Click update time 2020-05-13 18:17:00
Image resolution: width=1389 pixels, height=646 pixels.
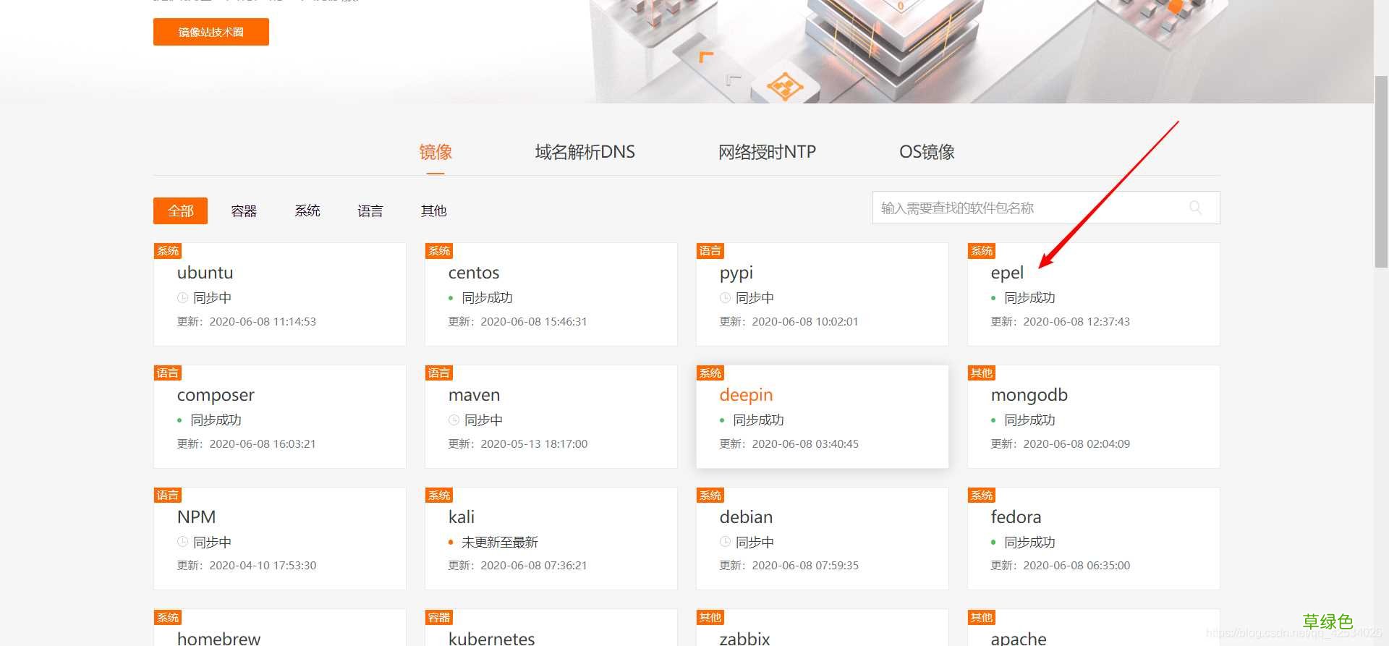pyautogui.click(x=534, y=444)
